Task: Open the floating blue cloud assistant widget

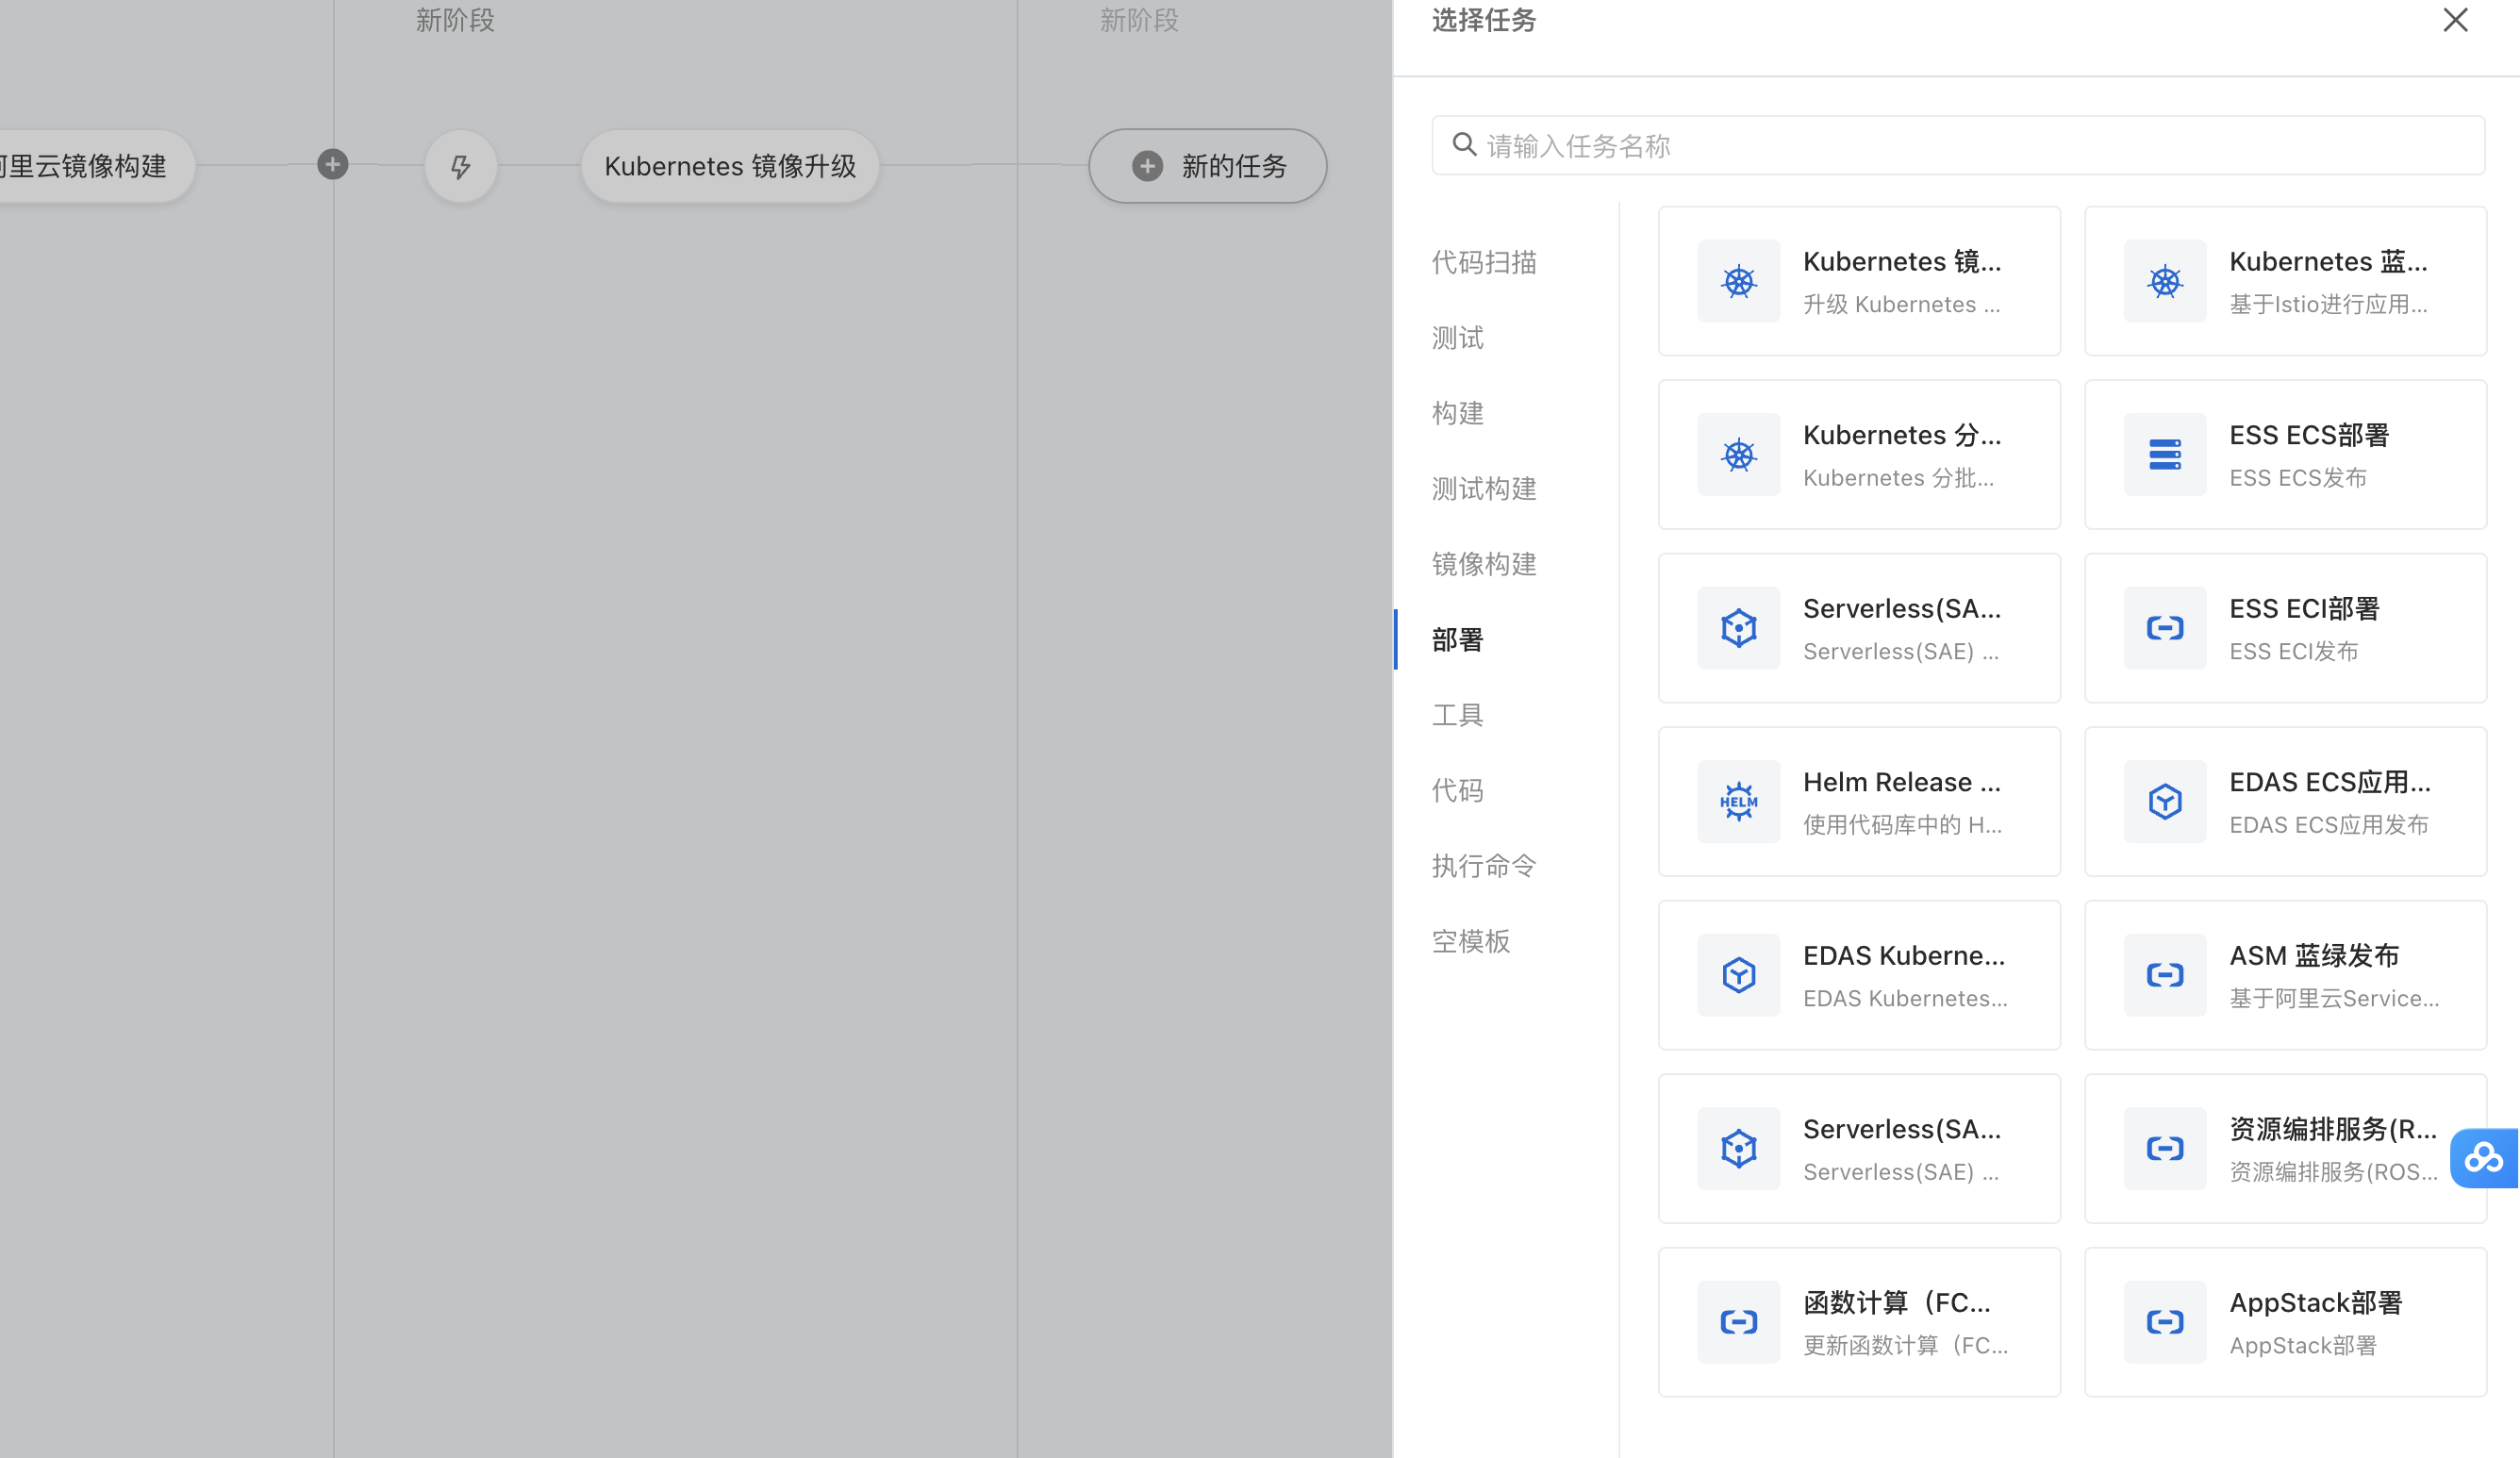Action: point(2484,1158)
